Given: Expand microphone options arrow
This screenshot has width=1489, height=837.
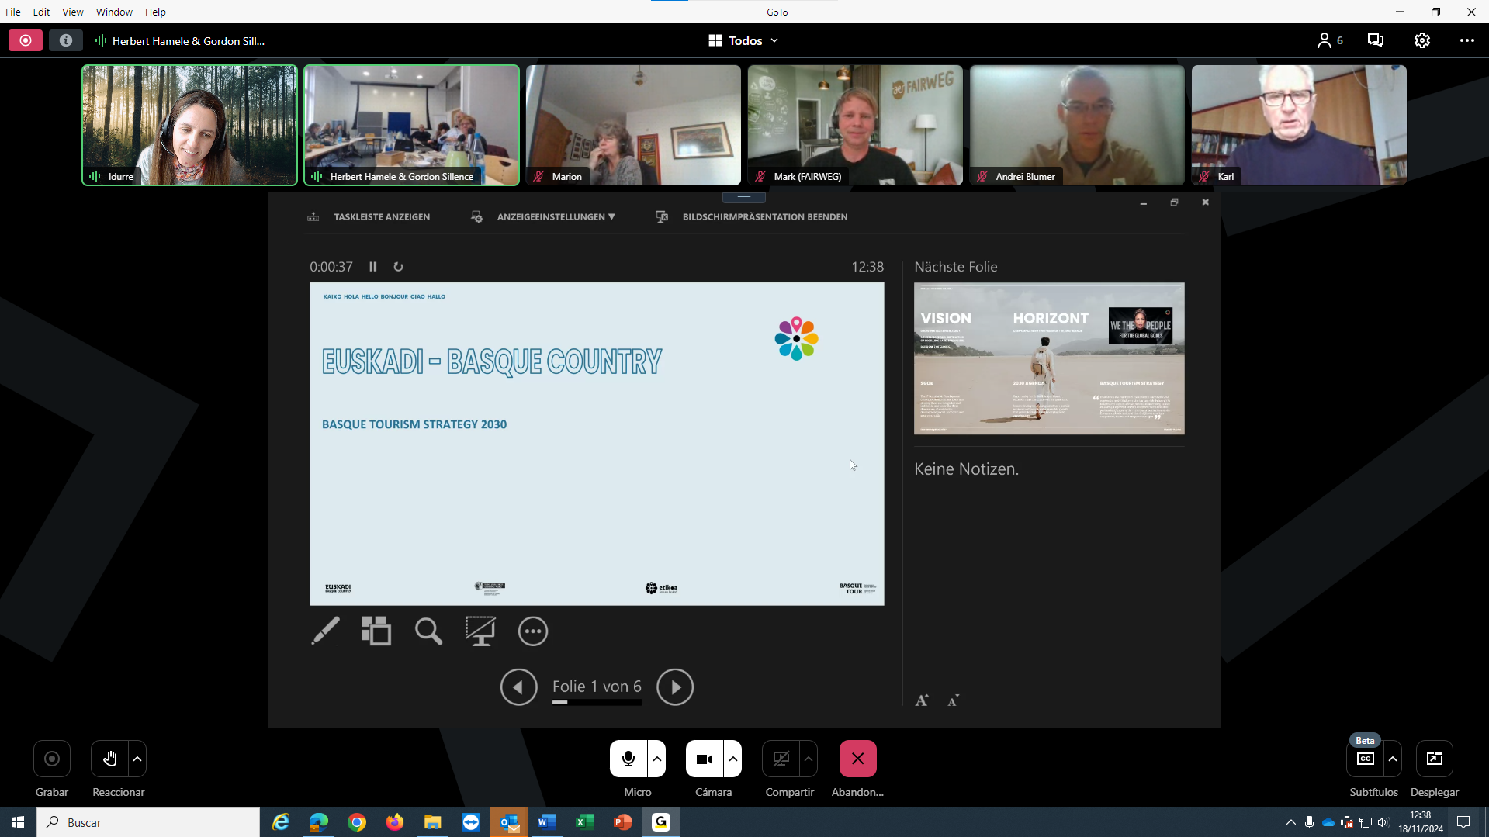Looking at the screenshot, I should (657, 759).
